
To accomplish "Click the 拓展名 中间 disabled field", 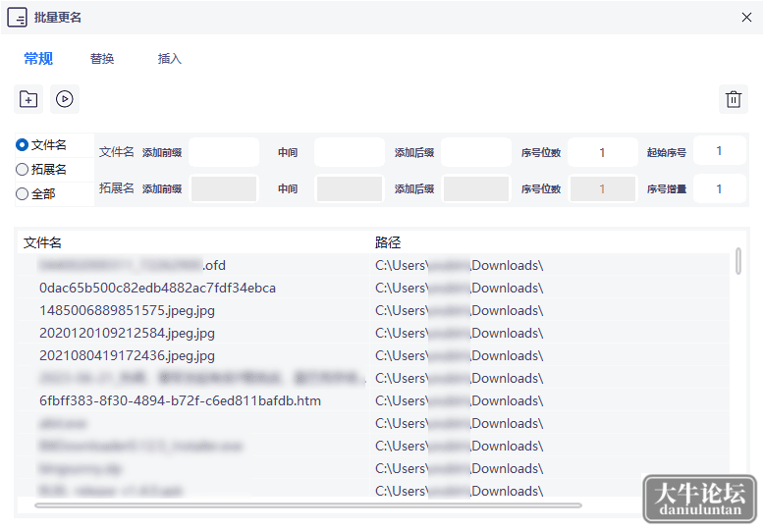I will pyautogui.click(x=350, y=188).
